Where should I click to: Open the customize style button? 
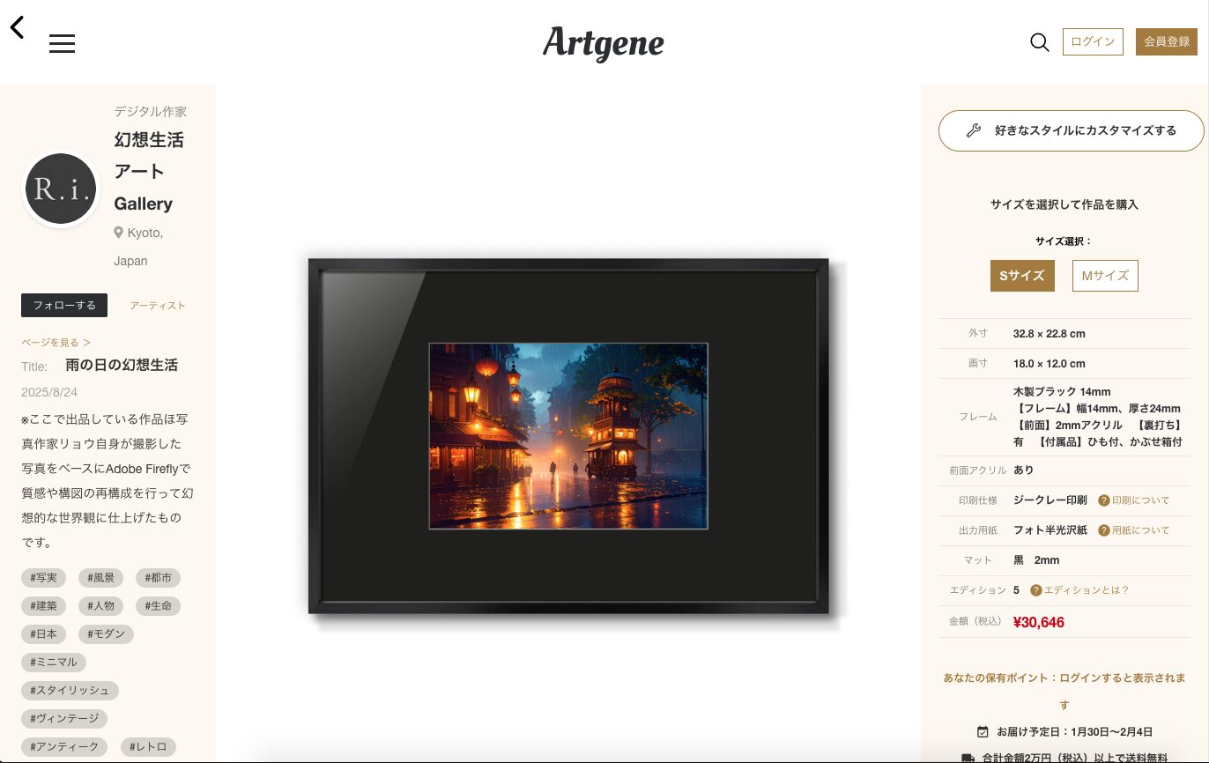pos(1072,130)
